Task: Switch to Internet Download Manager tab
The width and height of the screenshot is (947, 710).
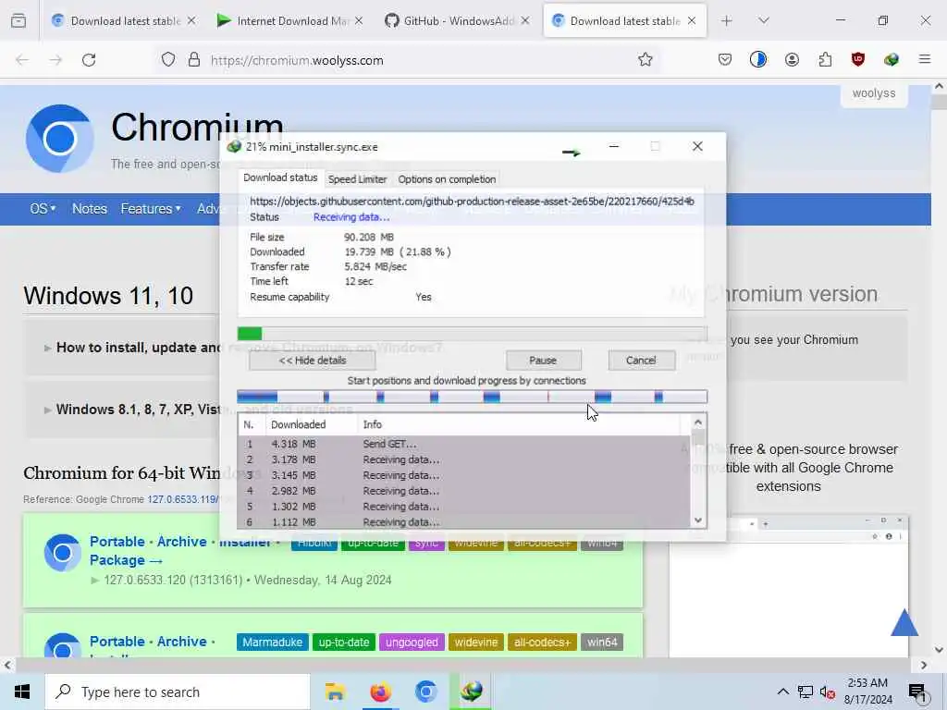Action: (x=289, y=20)
